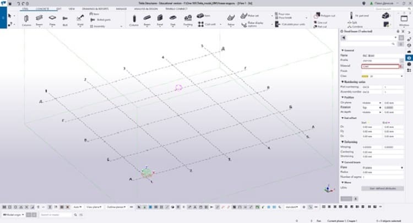Click the steel Beam tool
Image resolution: width=413 pixels, height=223 pixels.
[x=39, y=20]
